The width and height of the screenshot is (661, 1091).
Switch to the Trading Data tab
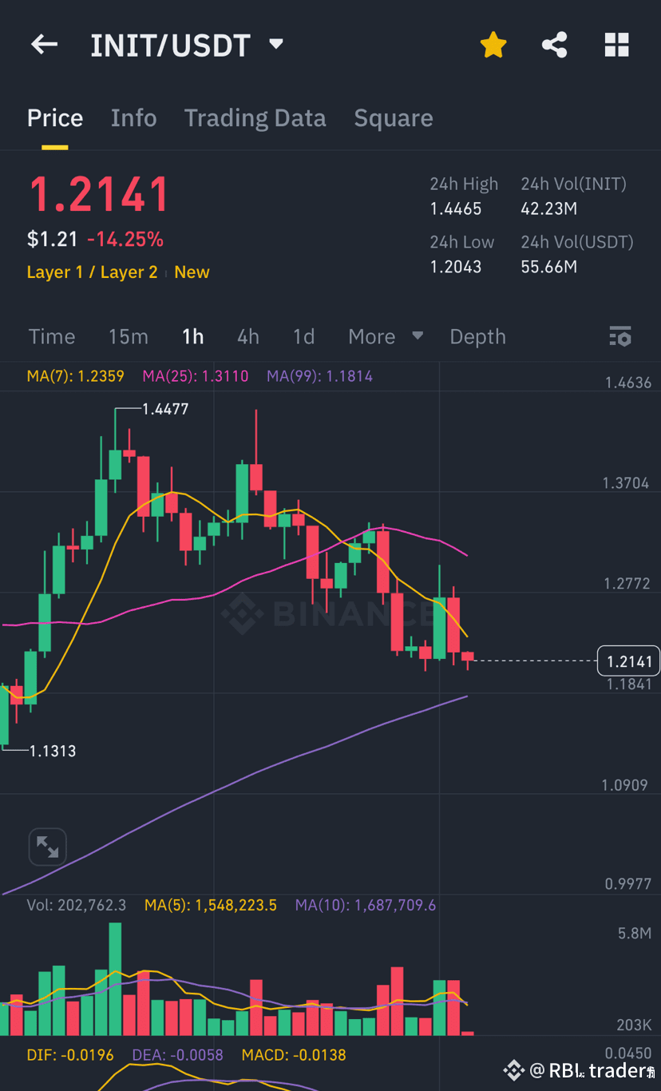point(255,118)
